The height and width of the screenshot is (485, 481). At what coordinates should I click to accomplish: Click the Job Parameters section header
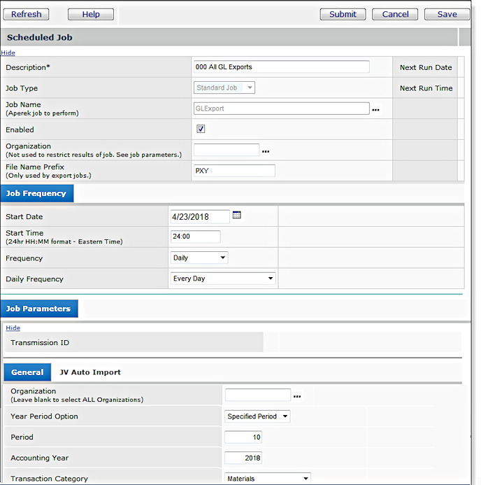point(38,309)
